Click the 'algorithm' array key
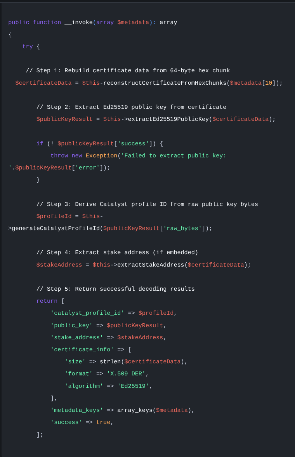295x457 pixels. click(x=84, y=386)
